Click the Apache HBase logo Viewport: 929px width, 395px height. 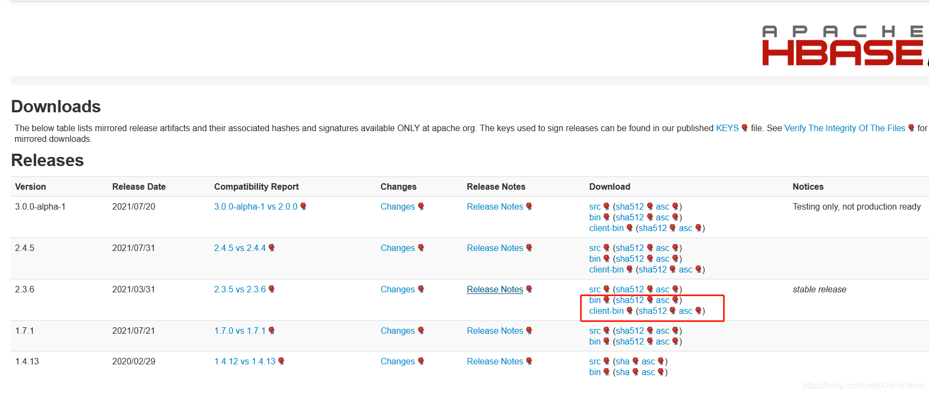tap(845, 46)
